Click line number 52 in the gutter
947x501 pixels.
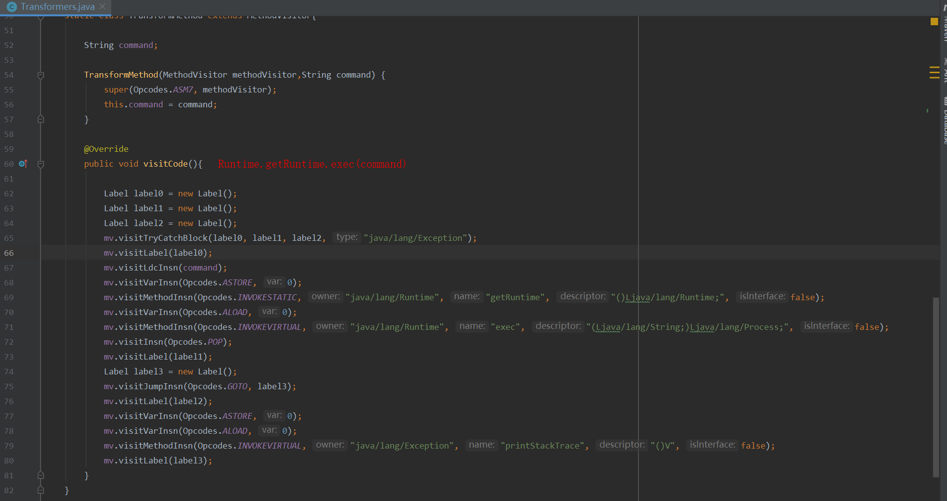point(9,45)
